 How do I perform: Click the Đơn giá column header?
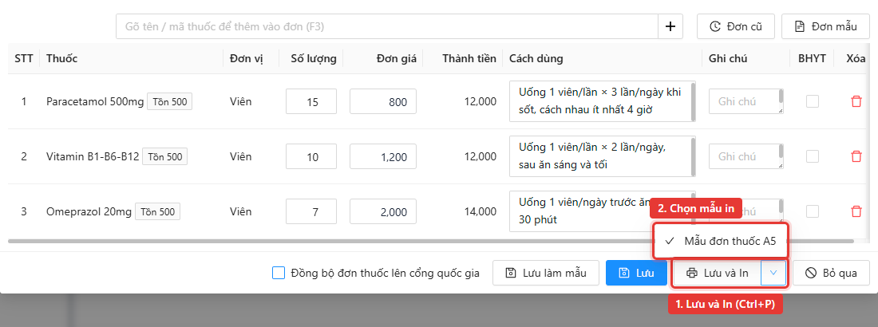(x=397, y=58)
